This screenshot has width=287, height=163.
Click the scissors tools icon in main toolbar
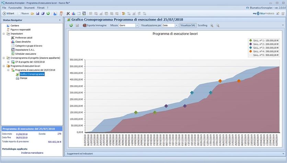68,13
